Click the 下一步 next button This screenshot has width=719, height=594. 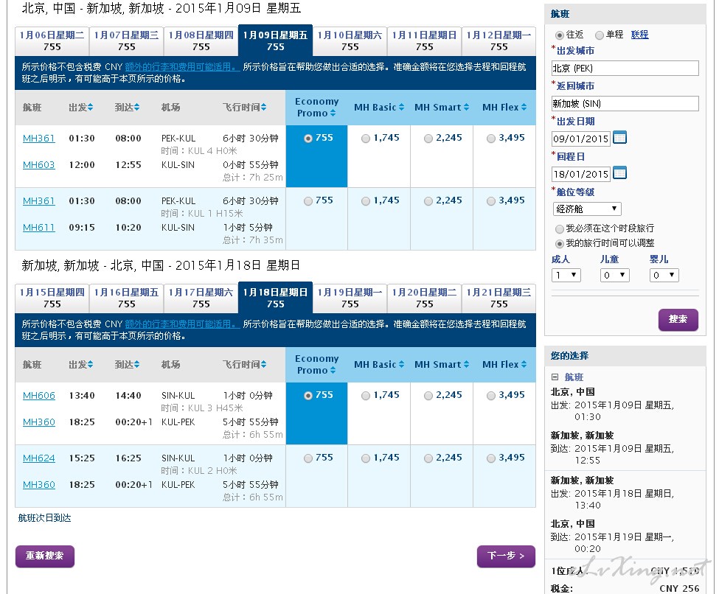coord(506,556)
